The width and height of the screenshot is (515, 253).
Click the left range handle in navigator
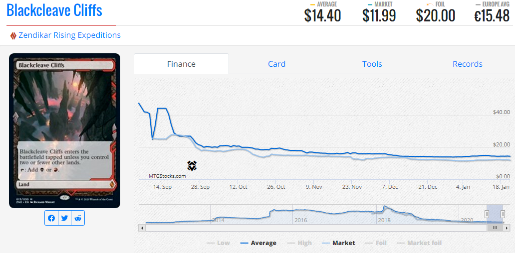click(487, 214)
